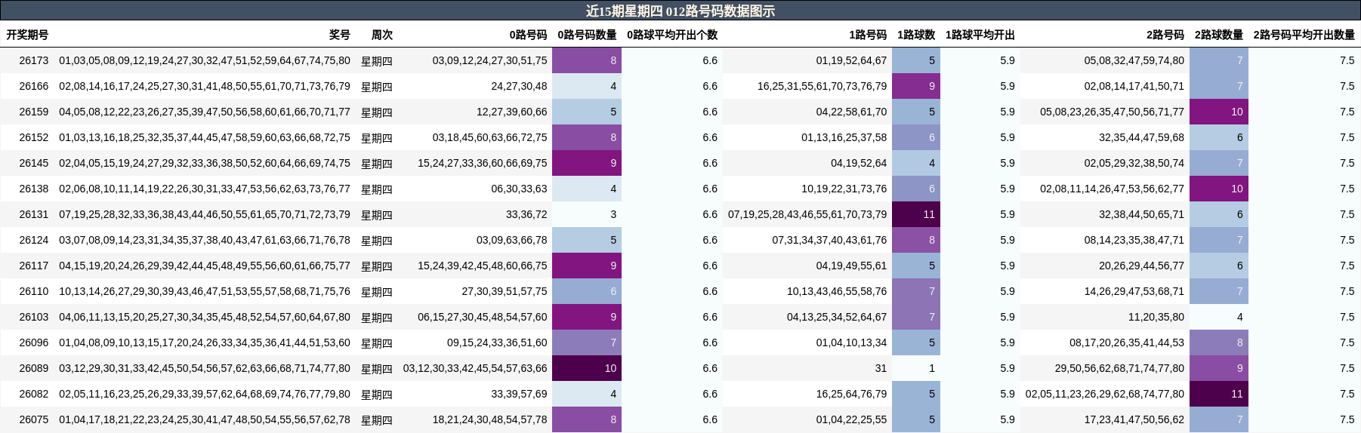The width and height of the screenshot is (1361, 433).
Task: Click the dark purple cell showing 11 in row 26131
Action: [916, 214]
